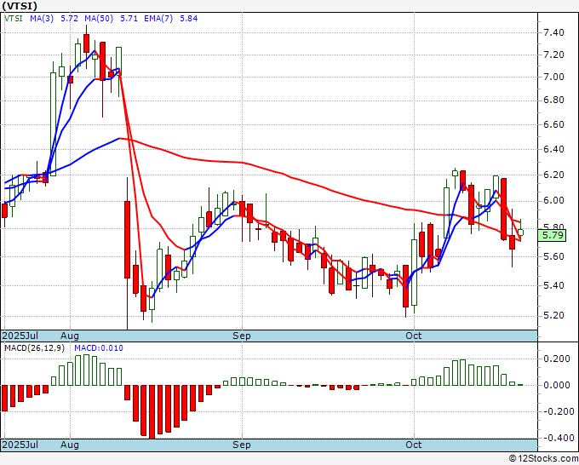The width and height of the screenshot is (579, 465).
Task: Click Aug on the price chart axis
Action: tap(70, 336)
